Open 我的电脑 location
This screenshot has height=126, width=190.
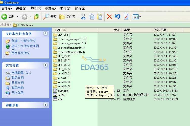coord(17,88)
